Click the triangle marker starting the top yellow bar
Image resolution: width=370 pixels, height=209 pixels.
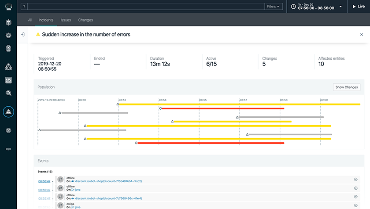click(118, 104)
